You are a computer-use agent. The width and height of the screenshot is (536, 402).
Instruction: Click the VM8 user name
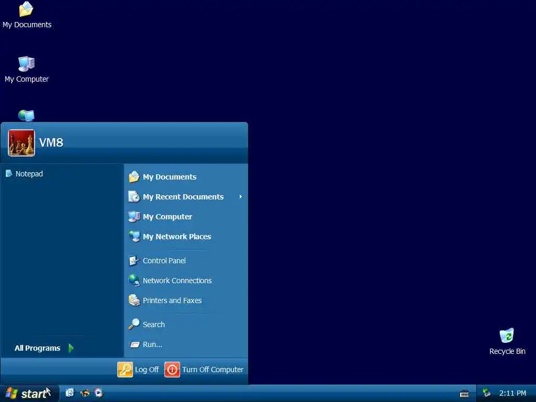coord(51,142)
